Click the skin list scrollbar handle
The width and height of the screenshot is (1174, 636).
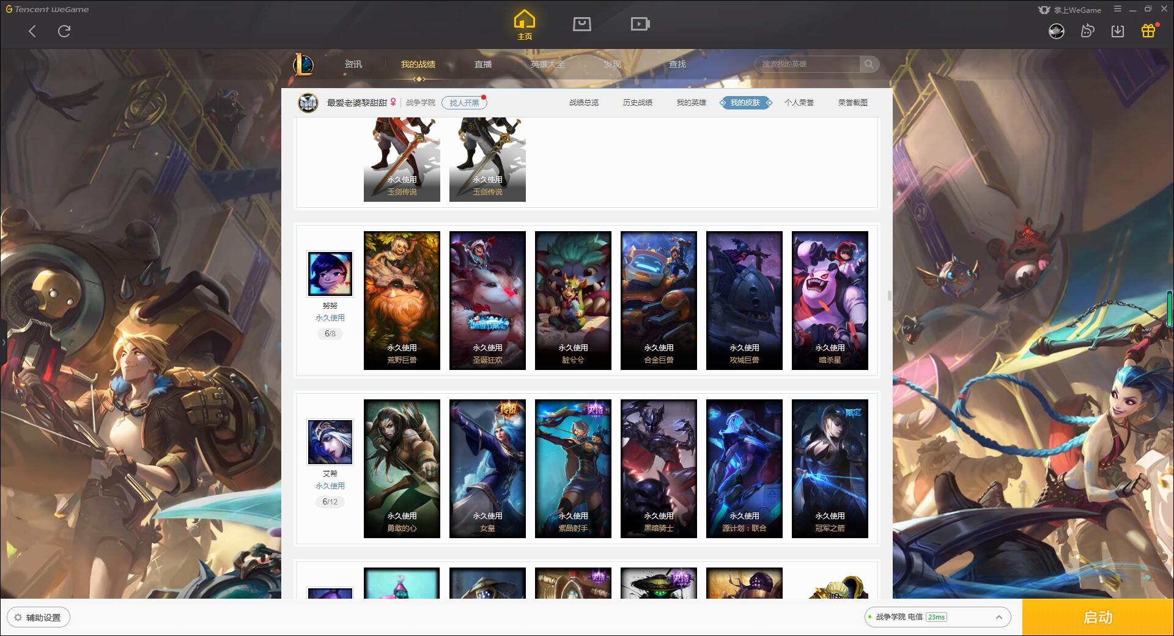[x=889, y=296]
